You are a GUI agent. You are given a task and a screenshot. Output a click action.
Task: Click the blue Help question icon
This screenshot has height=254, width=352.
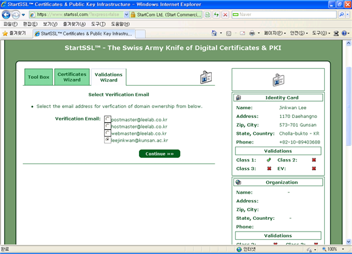(344, 34)
